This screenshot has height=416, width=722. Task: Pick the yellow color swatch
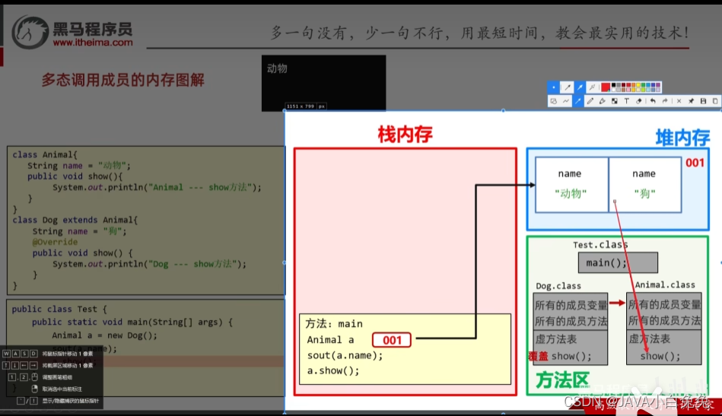coord(638,84)
